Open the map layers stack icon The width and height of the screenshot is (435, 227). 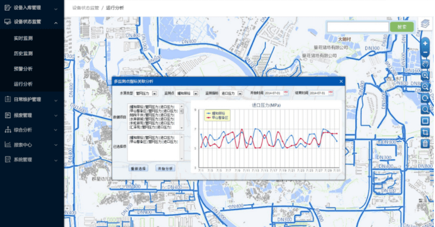coord(425,24)
